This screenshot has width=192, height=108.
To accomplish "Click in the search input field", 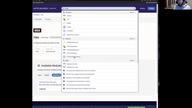I will pyautogui.click(x=99, y=8).
